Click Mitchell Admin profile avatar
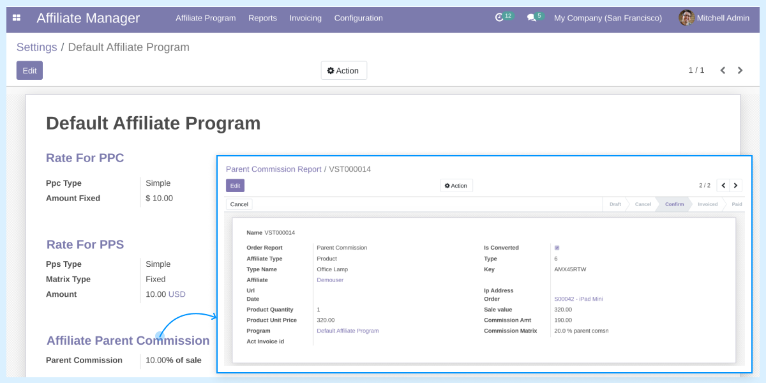This screenshot has height=383, width=766. 686,18
